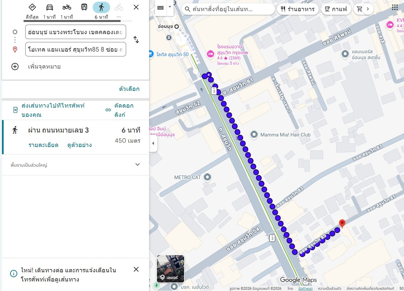The height and width of the screenshot is (291, 404).
Task: Choose the motorcycle travel mode
Action: point(67,7)
